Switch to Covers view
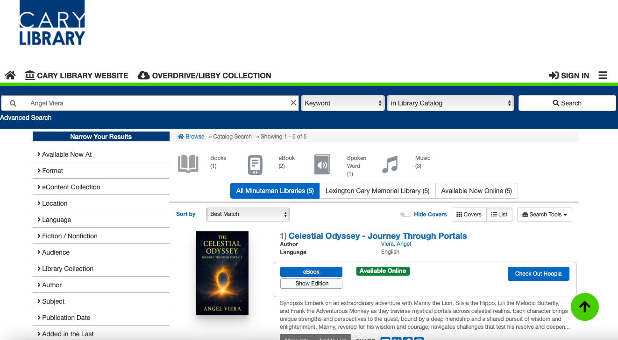 click(x=469, y=215)
